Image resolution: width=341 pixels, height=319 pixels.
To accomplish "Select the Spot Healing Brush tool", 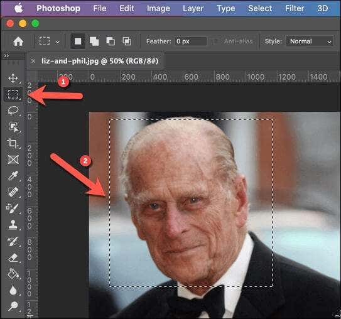I will click(x=13, y=192).
